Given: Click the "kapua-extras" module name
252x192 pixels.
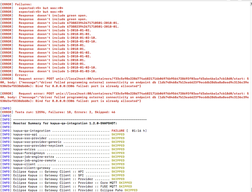Looking at the screenshot, I should click(x=24, y=149).
